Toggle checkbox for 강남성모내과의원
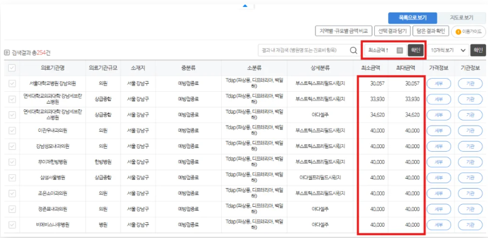 click(x=12, y=147)
